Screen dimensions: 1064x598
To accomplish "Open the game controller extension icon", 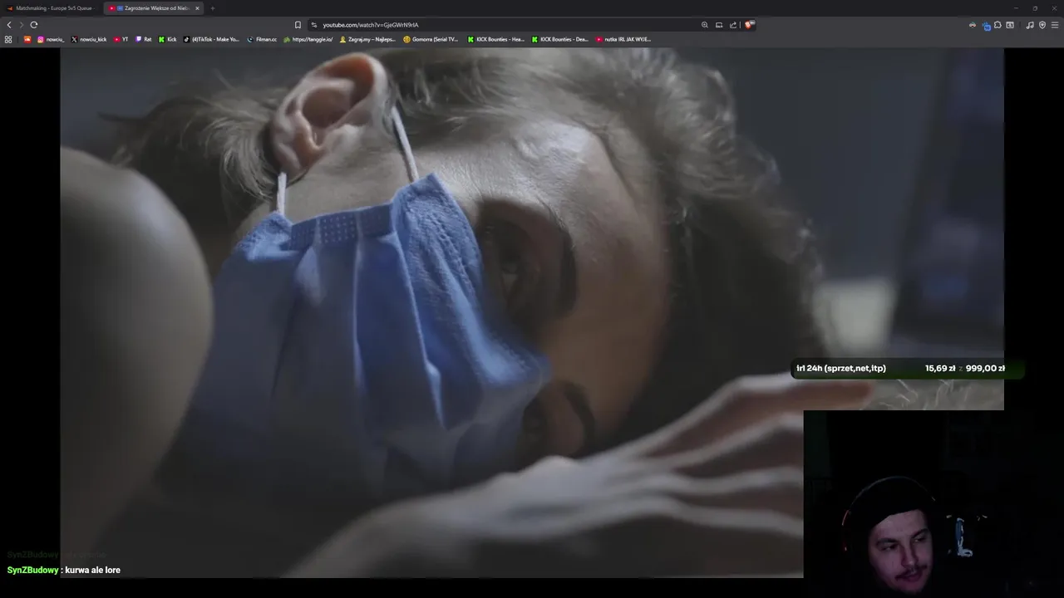I will [x=973, y=25].
